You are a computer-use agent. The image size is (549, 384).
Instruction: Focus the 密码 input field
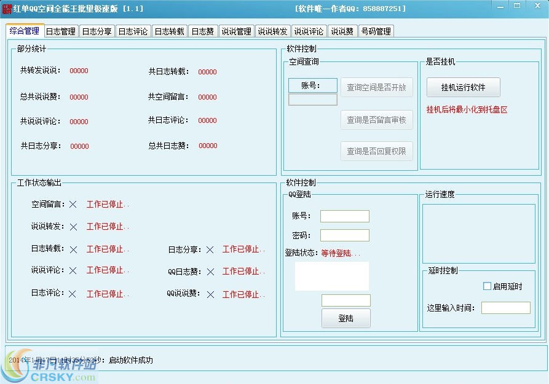(x=345, y=235)
